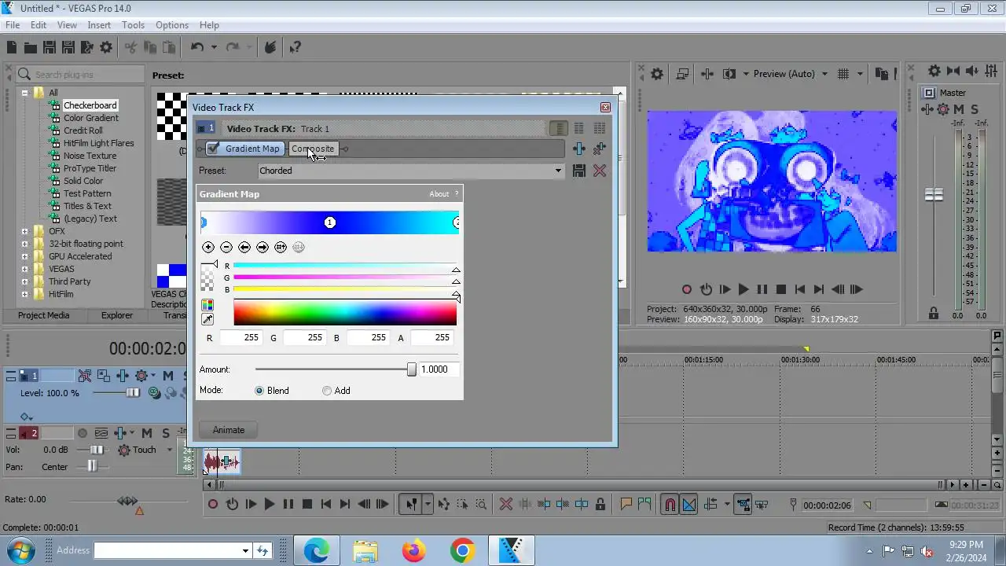1006x566 pixels.
Task: Click About link in Gradient Map
Action: point(439,194)
